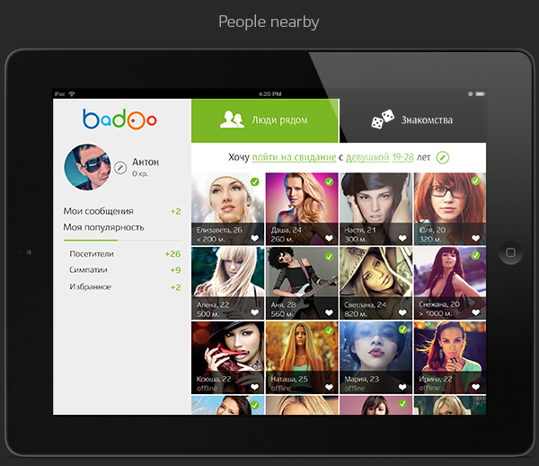This screenshot has width=539, height=466.
Task: Click verified checkmark on Снежана's photo
Action: [x=476, y=255]
